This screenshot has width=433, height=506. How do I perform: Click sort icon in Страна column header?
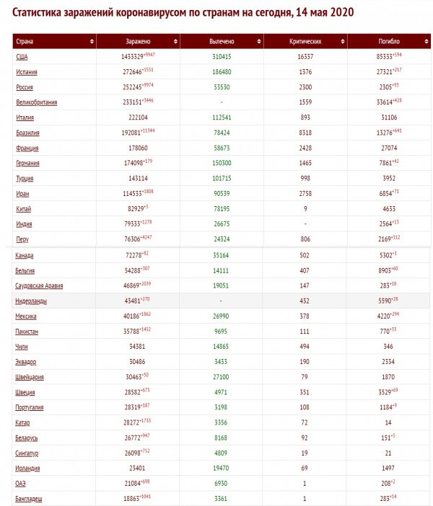tap(92, 42)
